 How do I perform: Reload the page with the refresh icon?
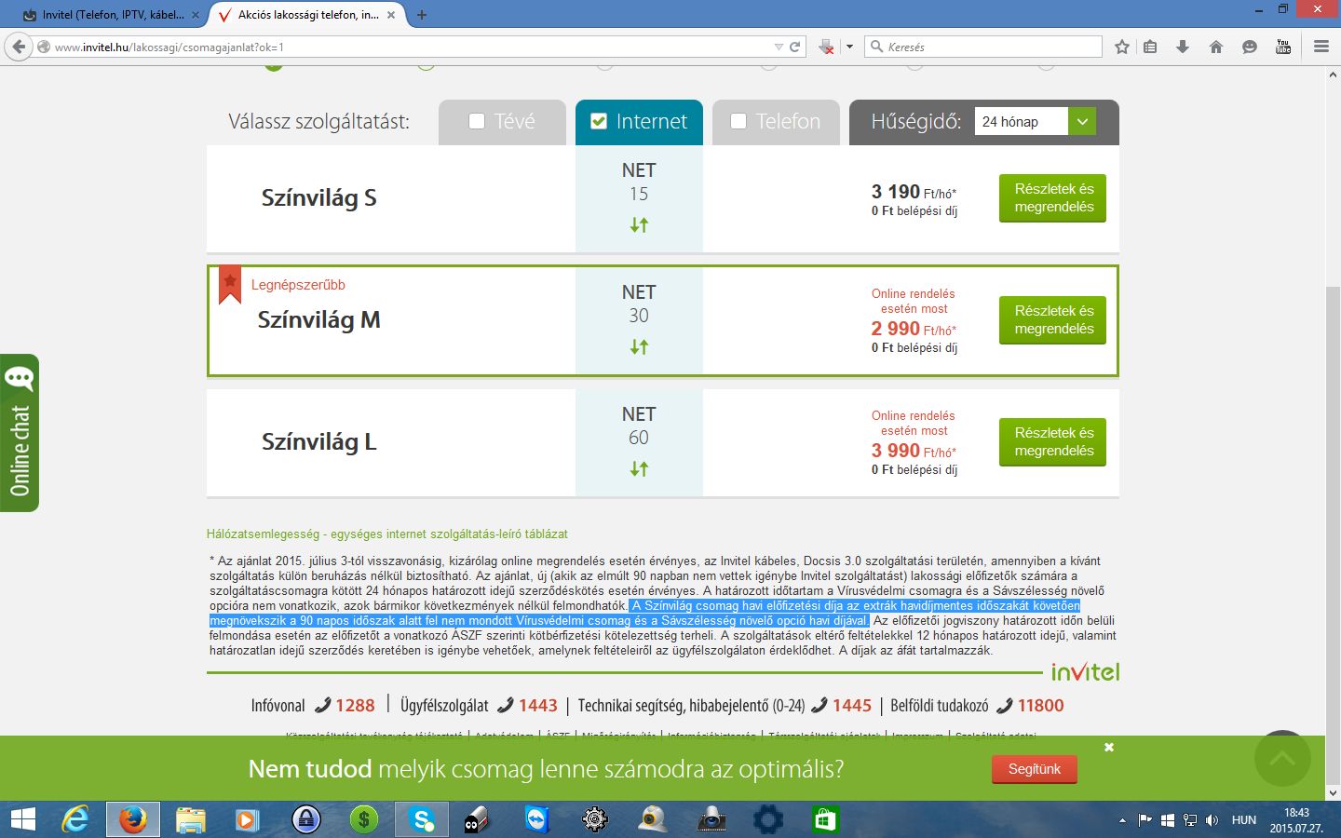795,47
